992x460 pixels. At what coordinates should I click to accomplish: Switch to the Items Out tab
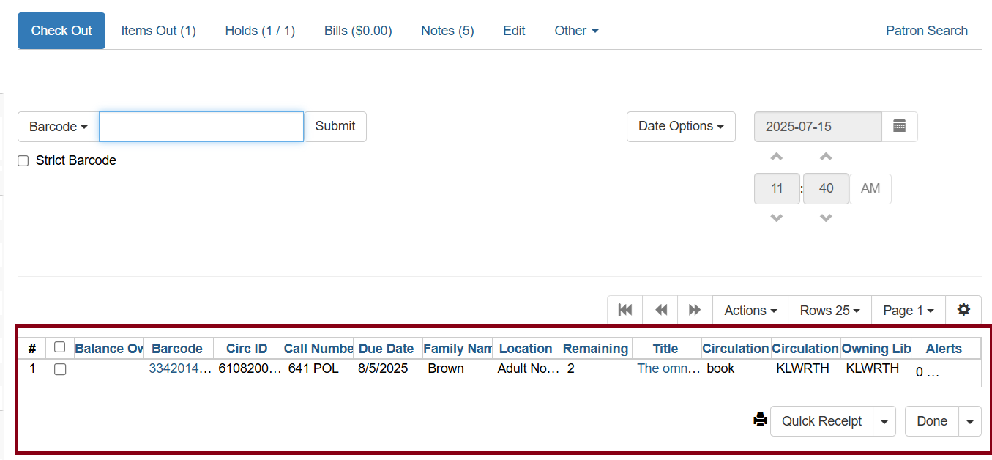pos(158,31)
